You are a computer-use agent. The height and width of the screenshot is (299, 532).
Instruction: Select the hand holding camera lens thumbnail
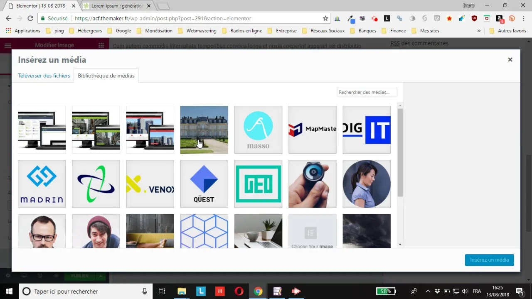(x=312, y=184)
